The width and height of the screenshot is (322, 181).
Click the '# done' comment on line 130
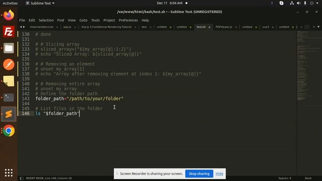(x=43, y=34)
